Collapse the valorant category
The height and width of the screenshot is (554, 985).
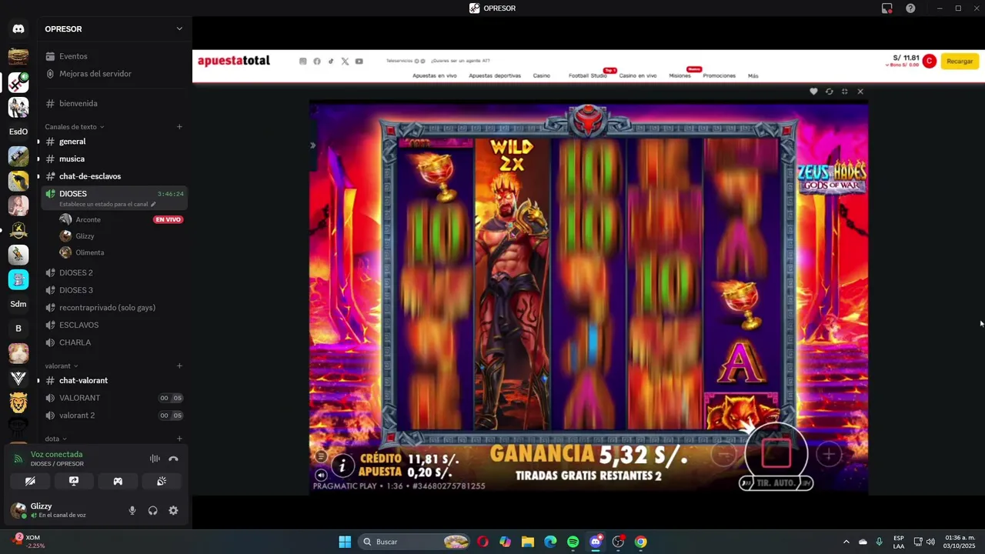62,366
